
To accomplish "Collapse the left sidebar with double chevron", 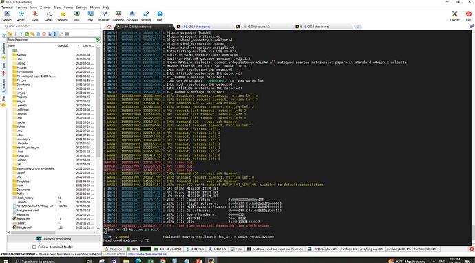I will 3,36.
